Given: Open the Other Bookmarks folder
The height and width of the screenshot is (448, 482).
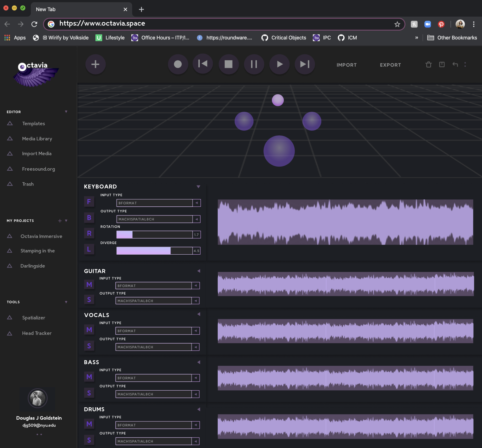Looking at the screenshot, I should 452,38.
